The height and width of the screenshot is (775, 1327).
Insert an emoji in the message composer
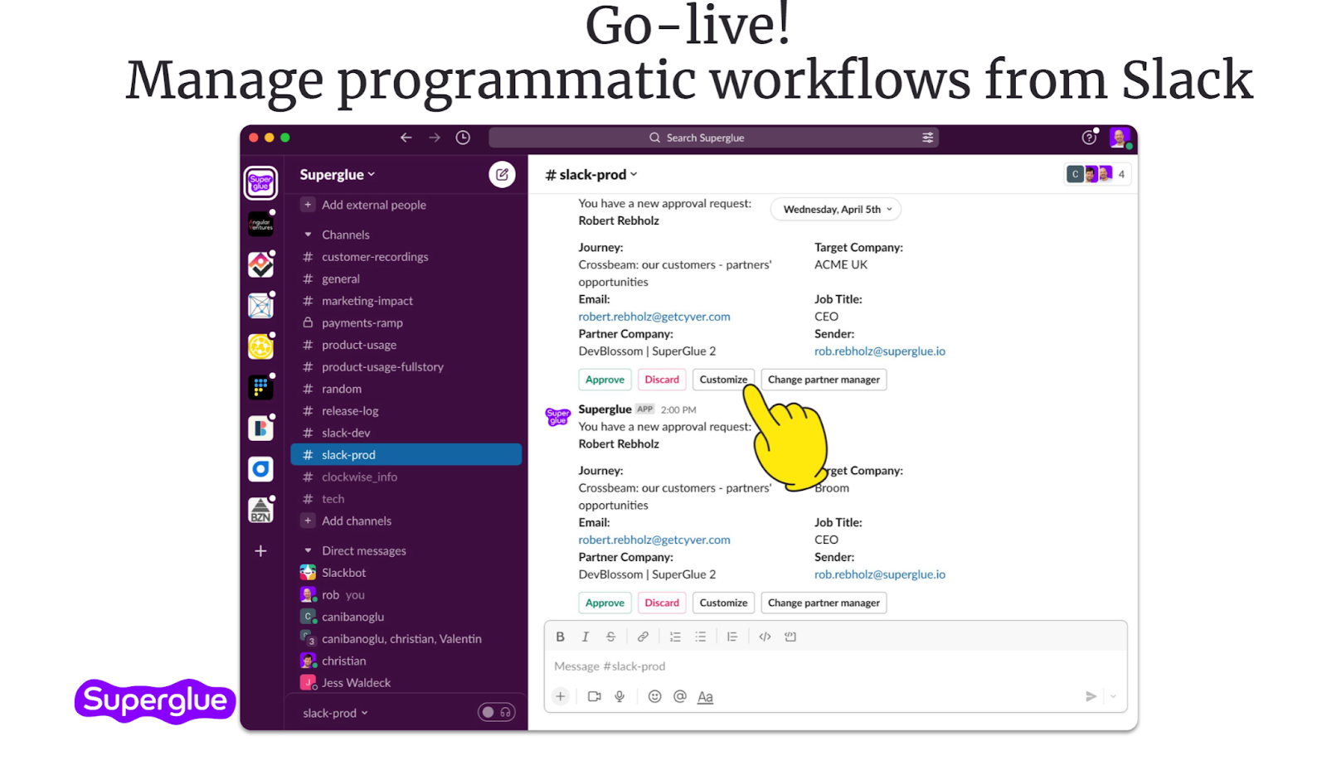[654, 696]
